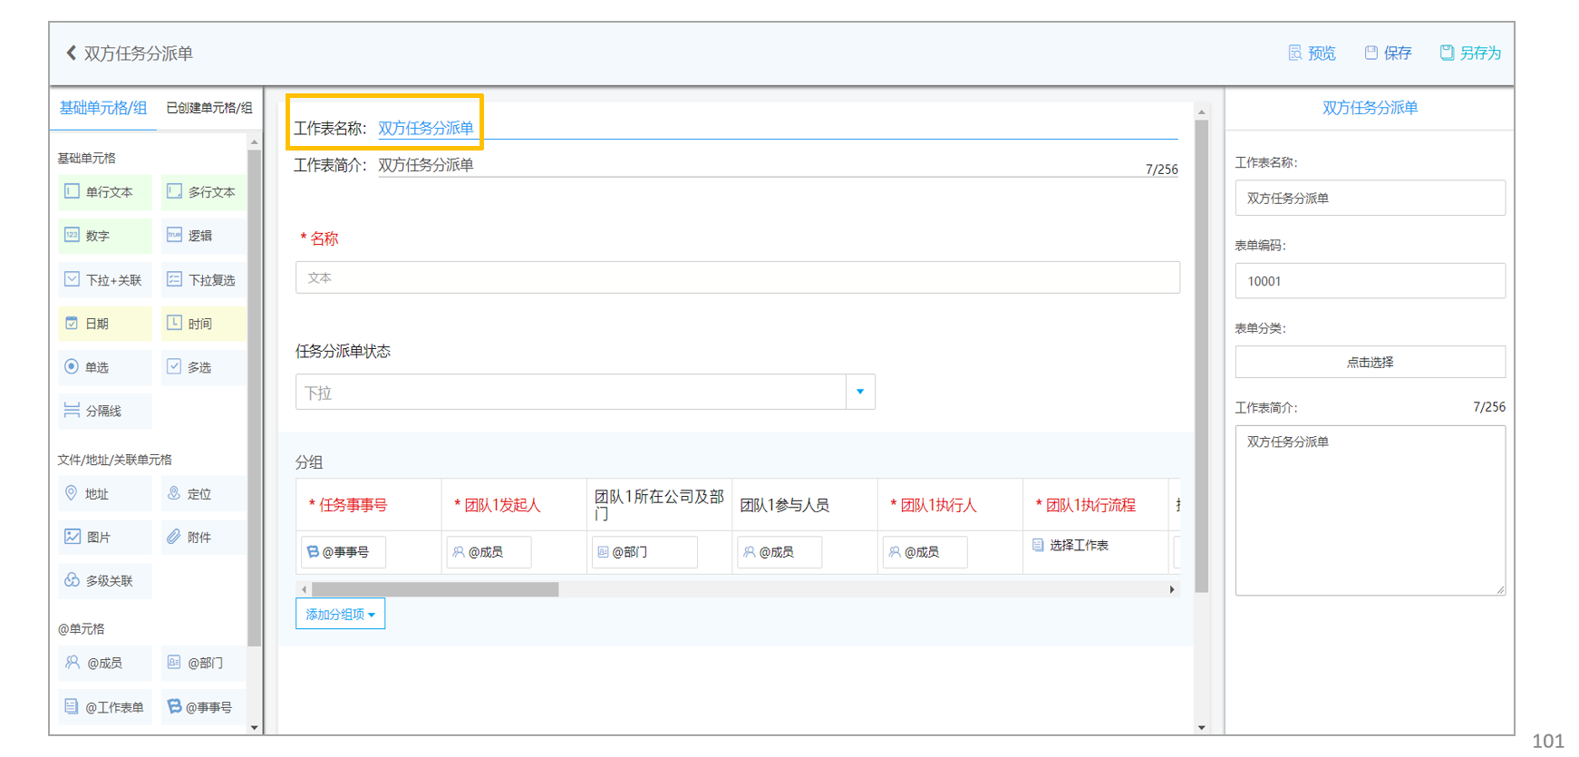
Task: Switch to the 基础单元格/组 tab
Action: pyautogui.click(x=103, y=108)
